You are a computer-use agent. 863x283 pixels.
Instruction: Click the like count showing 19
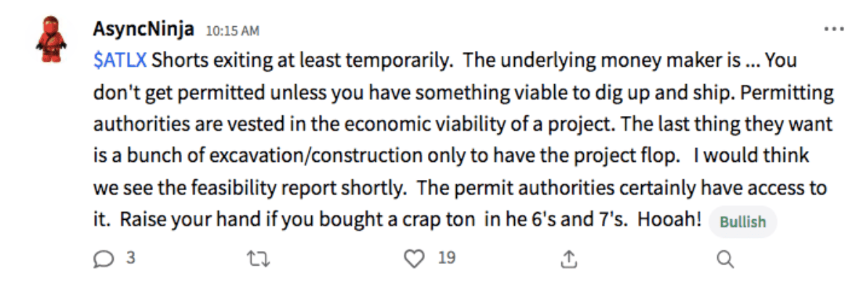pos(447,258)
